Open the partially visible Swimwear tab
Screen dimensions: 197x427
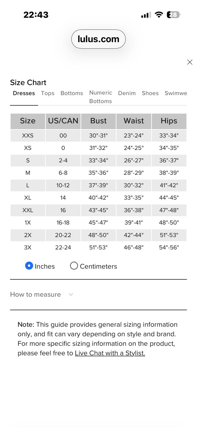click(x=176, y=93)
